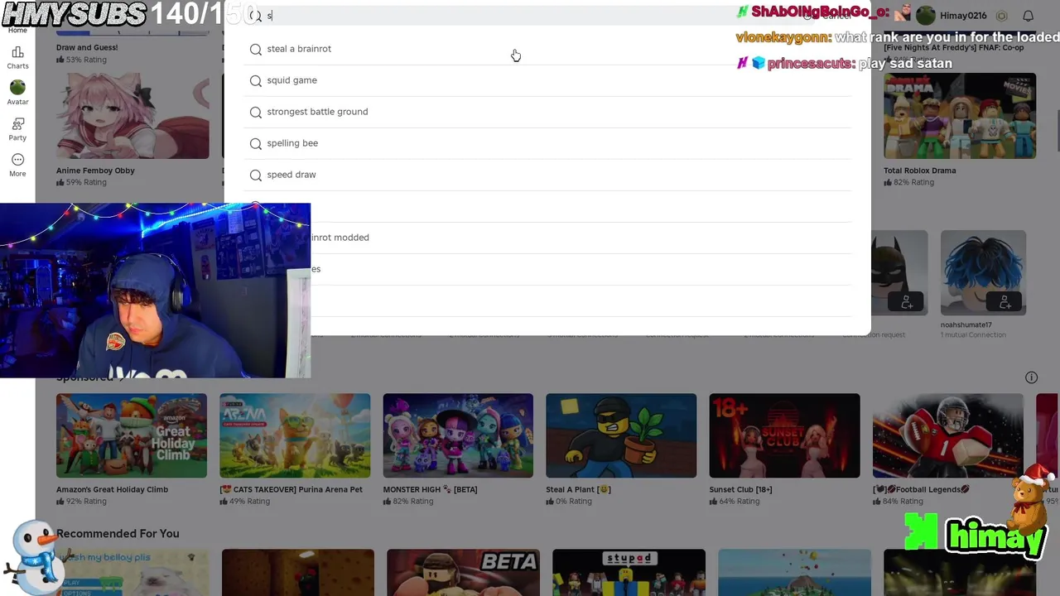Image resolution: width=1060 pixels, height=596 pixels.
Task: Click magnifier icon beside 'strongest battle ground'
Action: [256, 112]
